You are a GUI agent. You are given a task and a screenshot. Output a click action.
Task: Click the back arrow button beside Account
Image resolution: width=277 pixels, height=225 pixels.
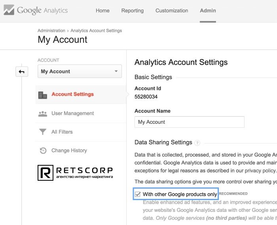point(22,72)
